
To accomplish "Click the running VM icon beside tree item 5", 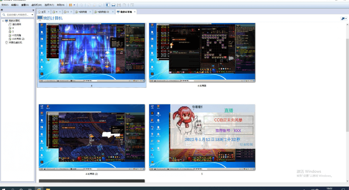I will (x=10, y=31).
